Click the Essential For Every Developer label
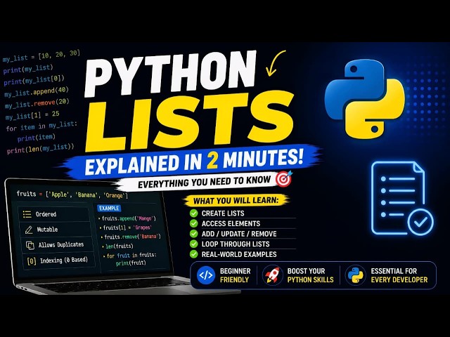 399,275
